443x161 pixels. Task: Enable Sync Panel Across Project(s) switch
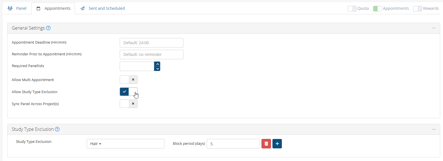tap(129, 104)
